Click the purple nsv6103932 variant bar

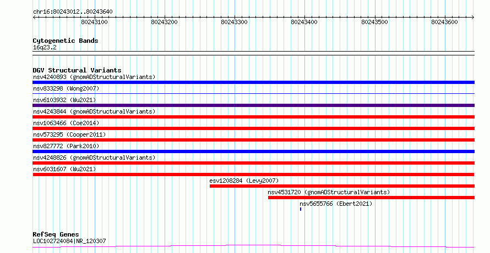[253, 105]
